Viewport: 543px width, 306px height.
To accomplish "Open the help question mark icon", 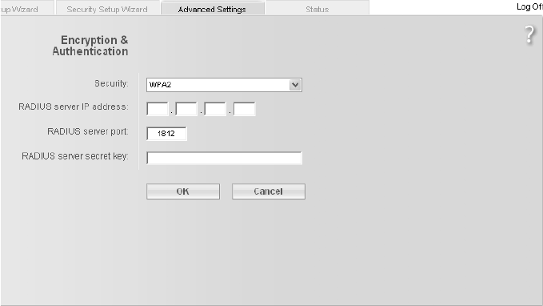I will [529, 35].
